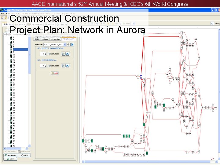Open the File menu

click(x=3, y=14)
